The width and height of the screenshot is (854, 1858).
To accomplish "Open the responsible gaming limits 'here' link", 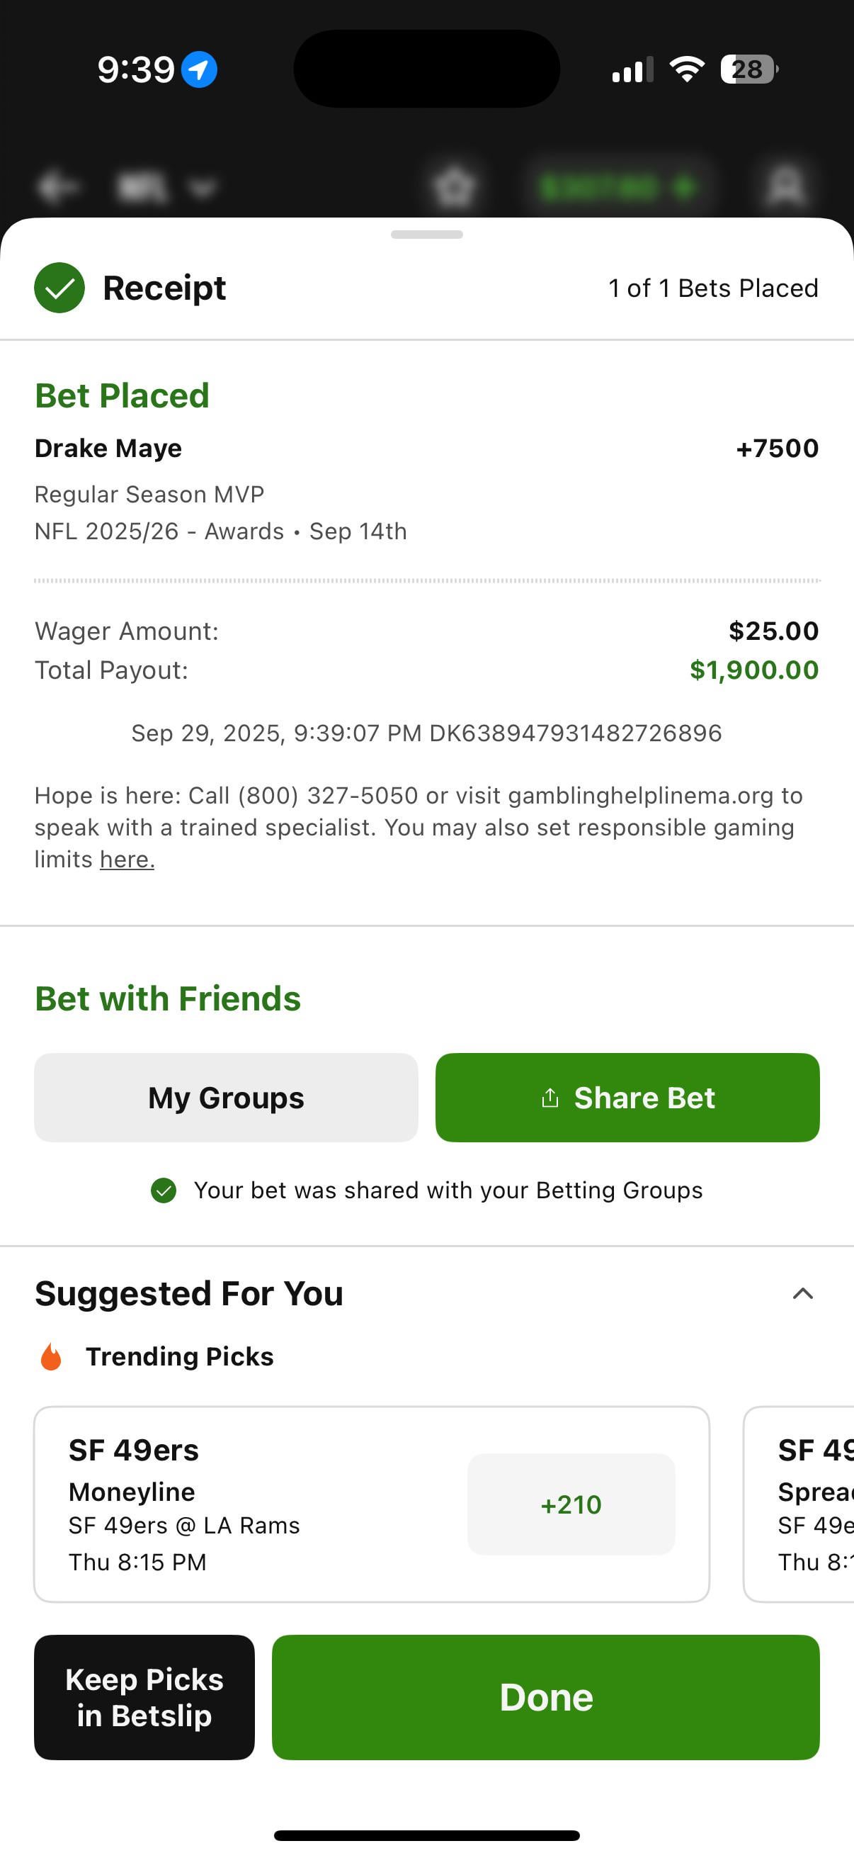I will pos(127,860).
